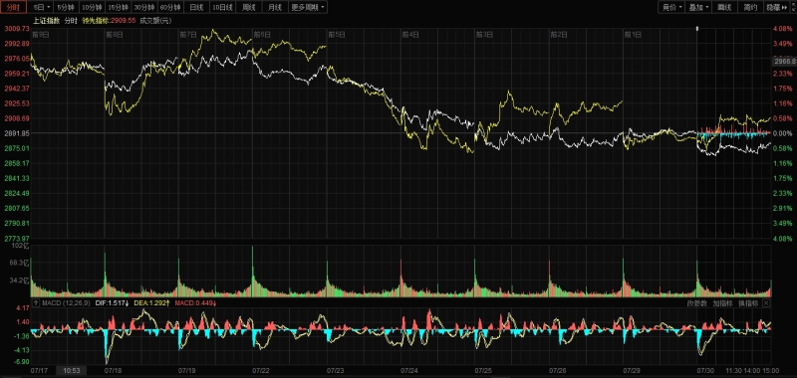Click 换指标 to change indicator
This screenshot has width=797, height=378.
click(748, 303)
